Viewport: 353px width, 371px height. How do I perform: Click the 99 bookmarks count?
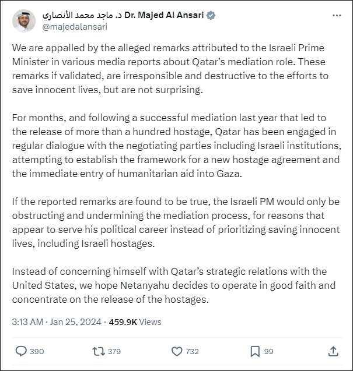(268, 351)
